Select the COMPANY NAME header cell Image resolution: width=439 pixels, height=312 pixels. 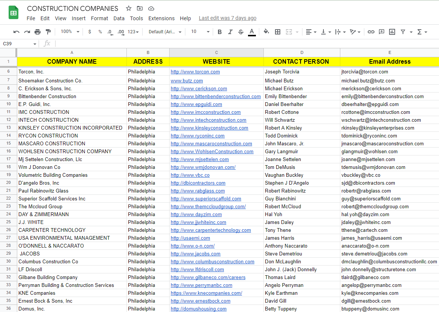click(72, 61)
